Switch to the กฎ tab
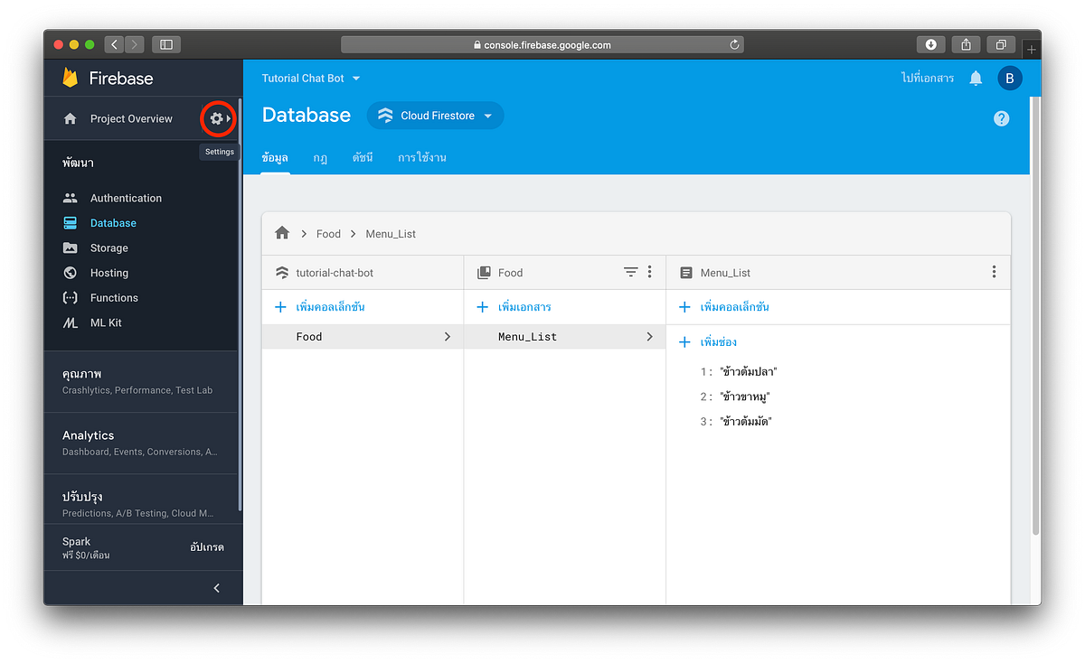 pos(319,157)
